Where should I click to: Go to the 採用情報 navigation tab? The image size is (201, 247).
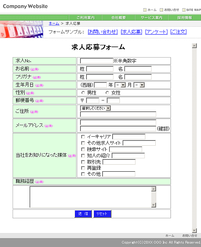185,18
